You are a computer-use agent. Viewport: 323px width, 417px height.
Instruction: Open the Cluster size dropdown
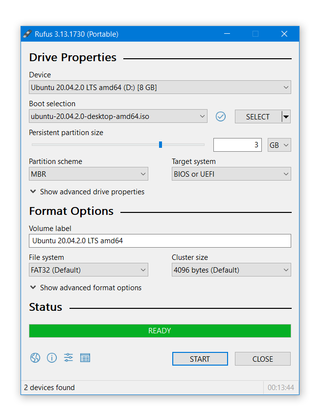point(231,270)
